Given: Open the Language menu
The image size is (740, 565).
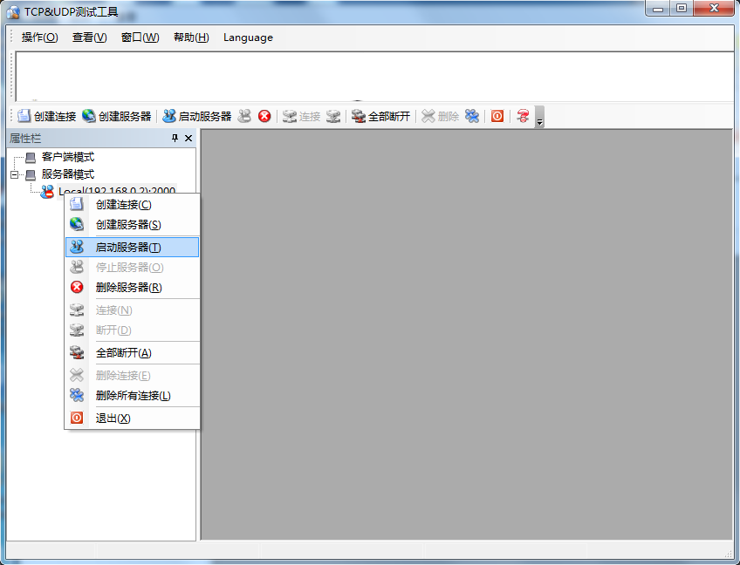Looking at the screenshot, I should pyautogui.click(x=248, y=37).
